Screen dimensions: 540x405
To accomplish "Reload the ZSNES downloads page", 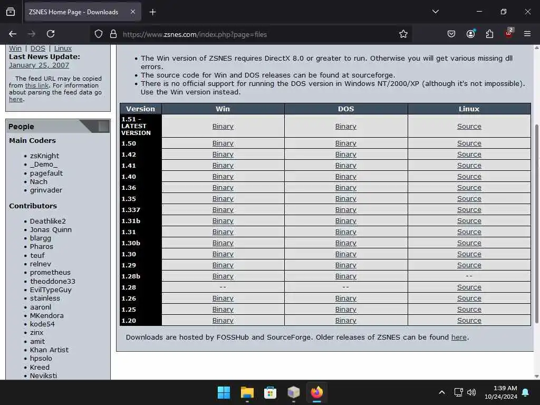I will pos(51,34).
